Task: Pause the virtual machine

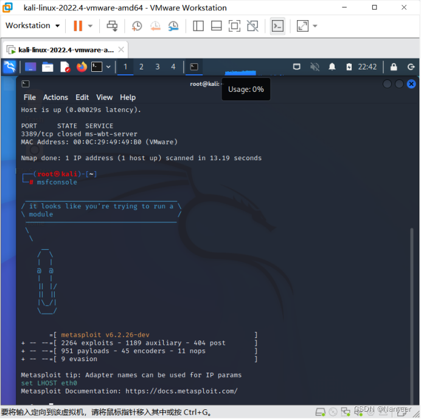Action: tap(78, 26)
